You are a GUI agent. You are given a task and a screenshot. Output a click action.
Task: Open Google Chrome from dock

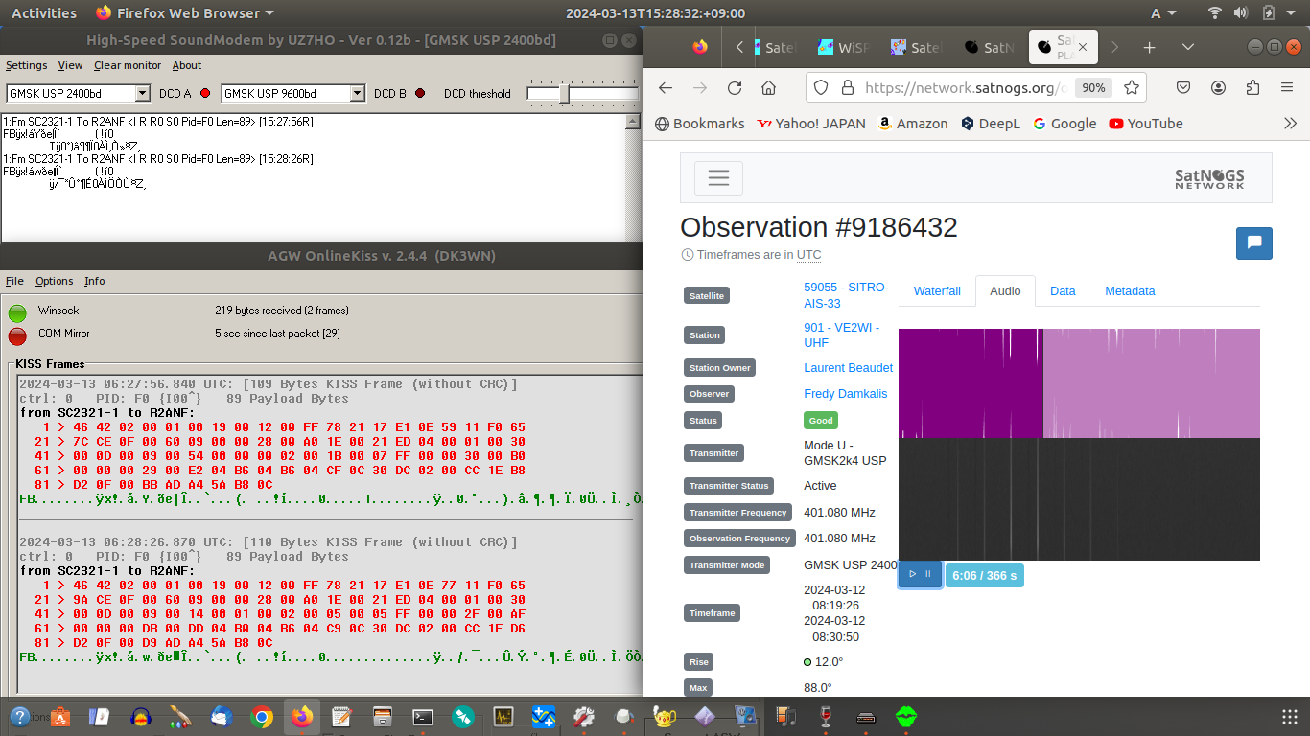[x=262, y=716]
